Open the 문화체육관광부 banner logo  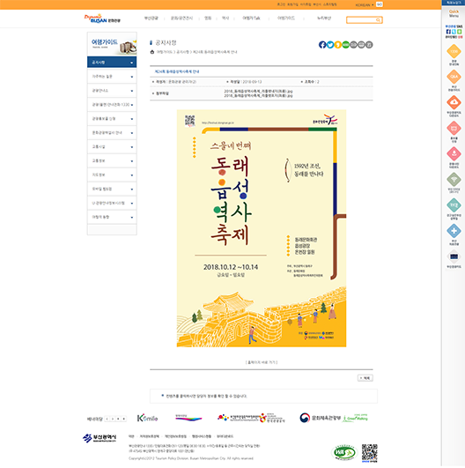click(320, 418)
